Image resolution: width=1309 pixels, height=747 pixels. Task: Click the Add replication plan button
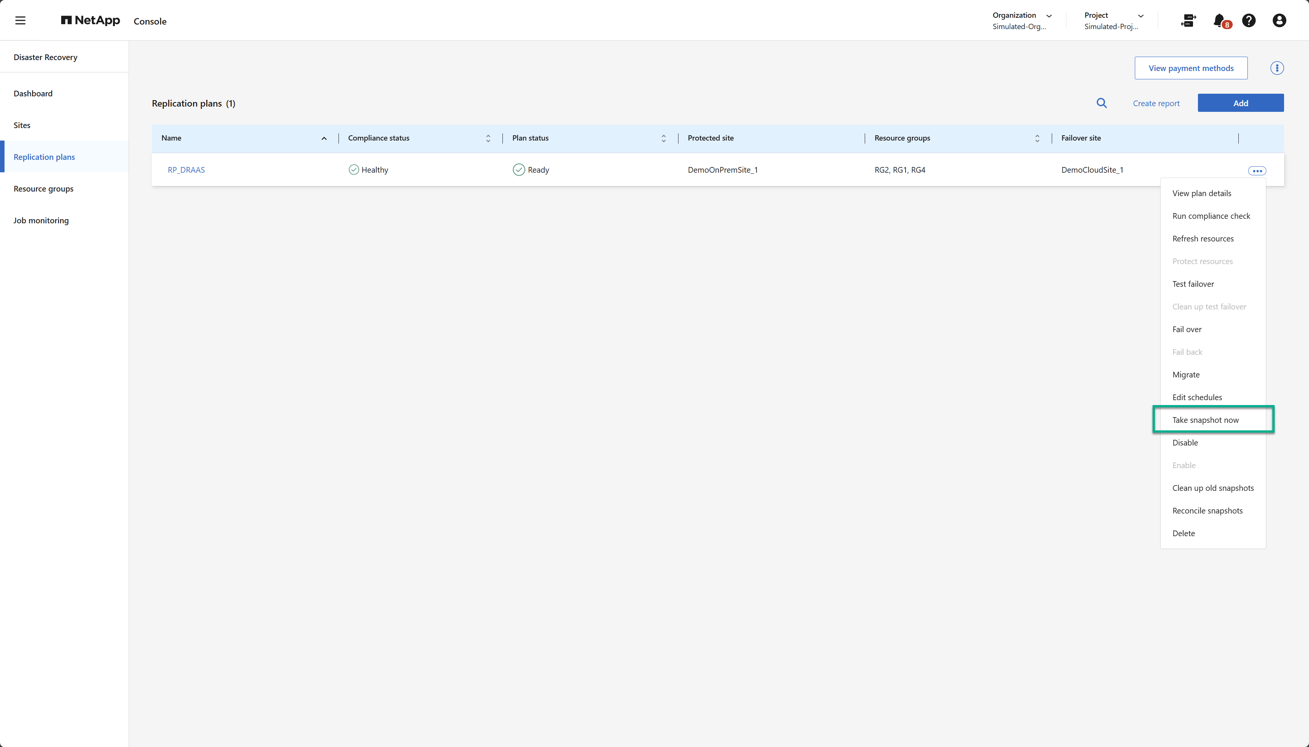[1240, 103]
